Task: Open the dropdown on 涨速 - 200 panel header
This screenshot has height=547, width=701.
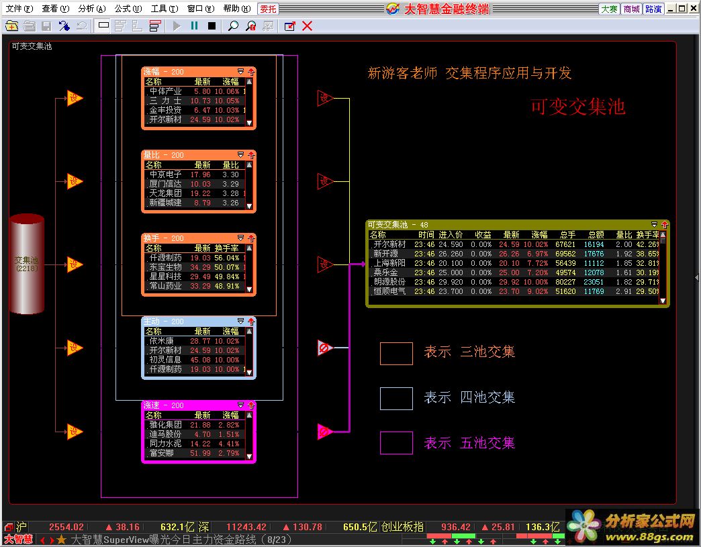Action: coord(240,405)
